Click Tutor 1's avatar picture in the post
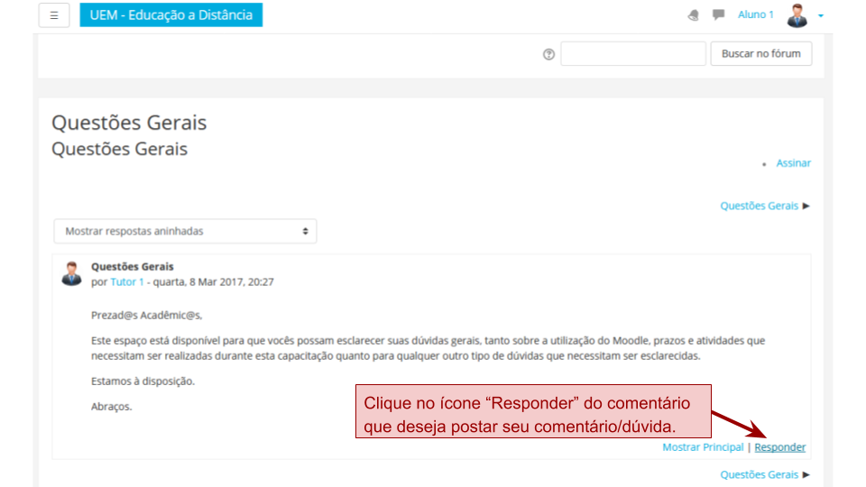This screenshot has width=866, height=487. point(72,274)
